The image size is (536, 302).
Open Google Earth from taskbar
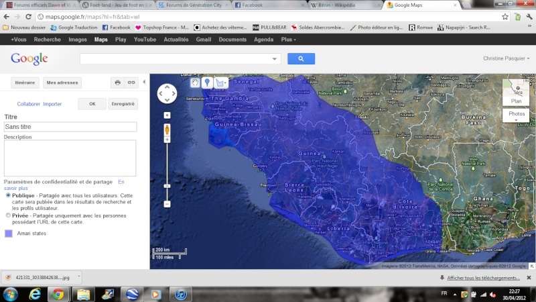132,294
